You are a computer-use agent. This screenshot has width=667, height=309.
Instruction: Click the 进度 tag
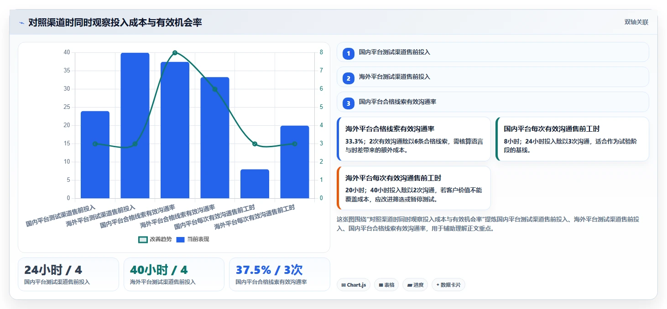(x=415, y=285)
